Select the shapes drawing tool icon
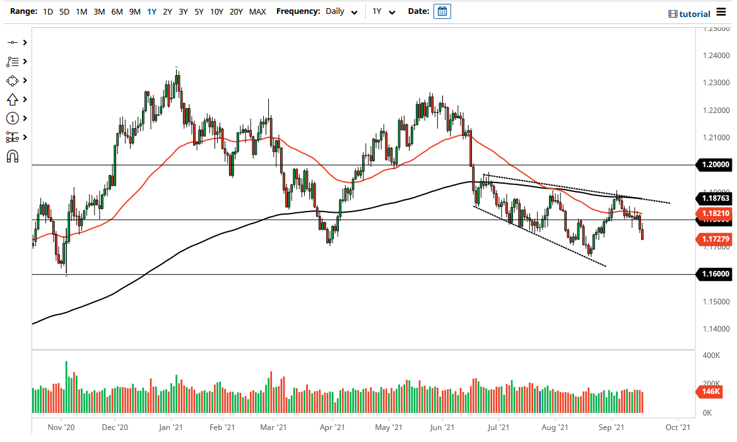This screenshot has height=442, width=737. click(x=12, y=81)
